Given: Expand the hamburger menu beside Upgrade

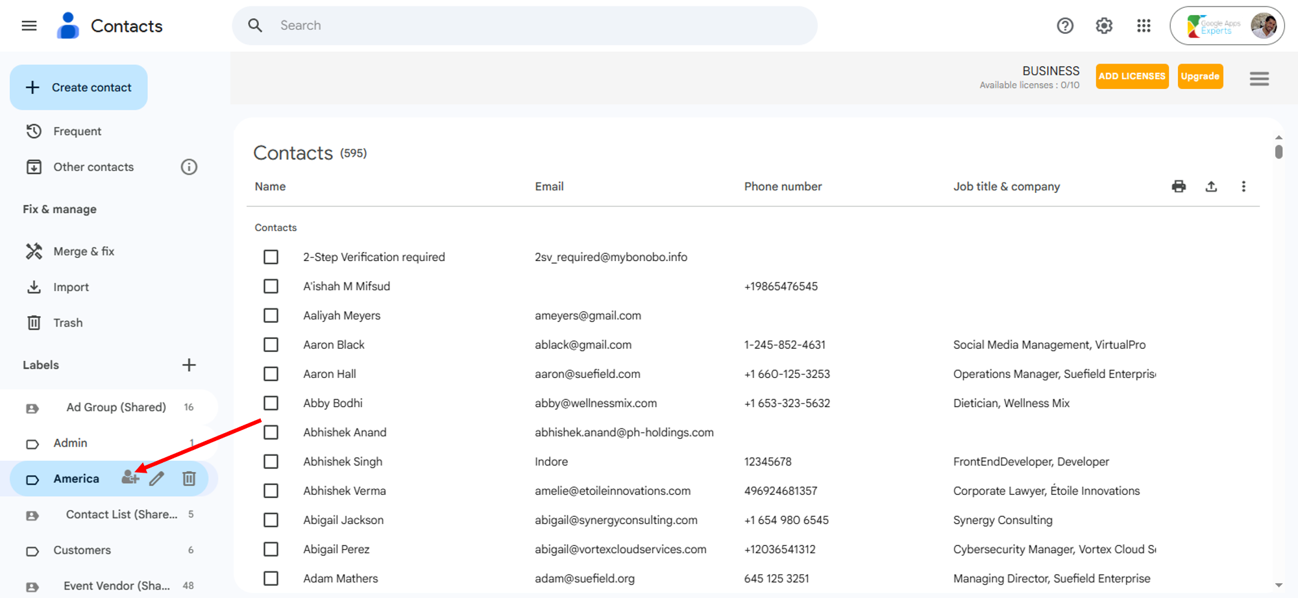Looking at the screenshot, I should click(1259, 79).
